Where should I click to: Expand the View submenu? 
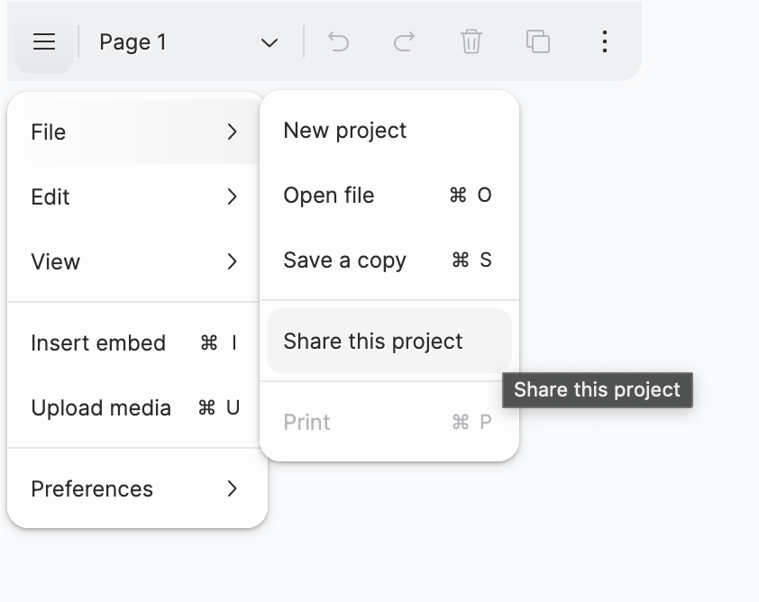(232, 261)
